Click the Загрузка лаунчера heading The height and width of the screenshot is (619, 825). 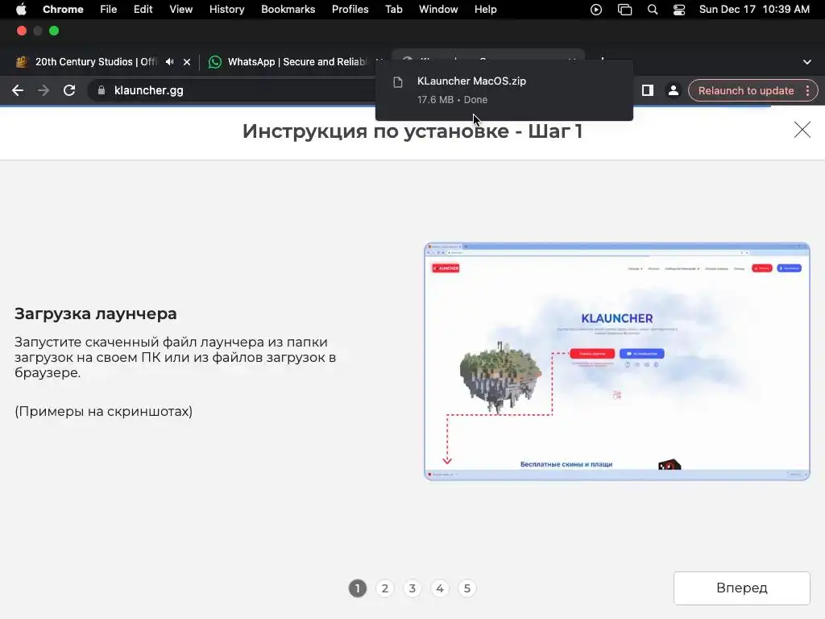95,314
